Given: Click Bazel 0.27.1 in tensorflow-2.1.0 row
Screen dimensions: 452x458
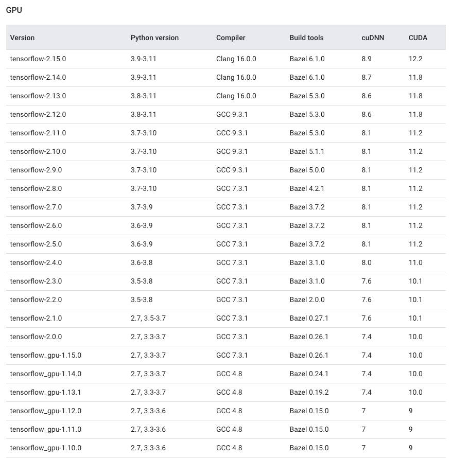Looking at the screenshot, I should 309,318.
